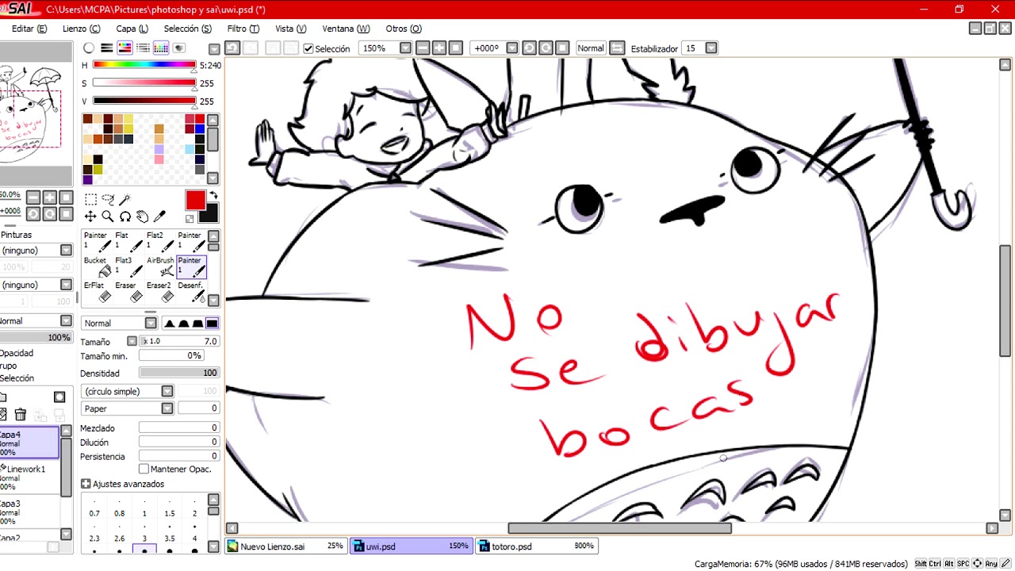Select the Magic Wand tool

tap(124, 200)
